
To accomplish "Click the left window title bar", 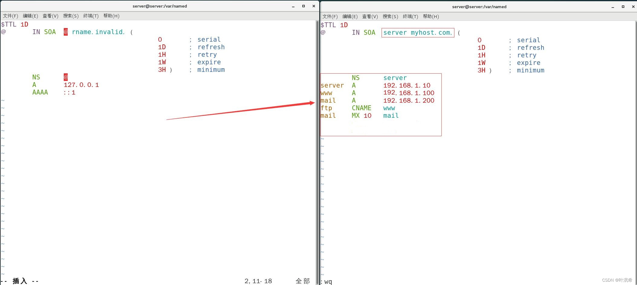I will click(160, 6).
